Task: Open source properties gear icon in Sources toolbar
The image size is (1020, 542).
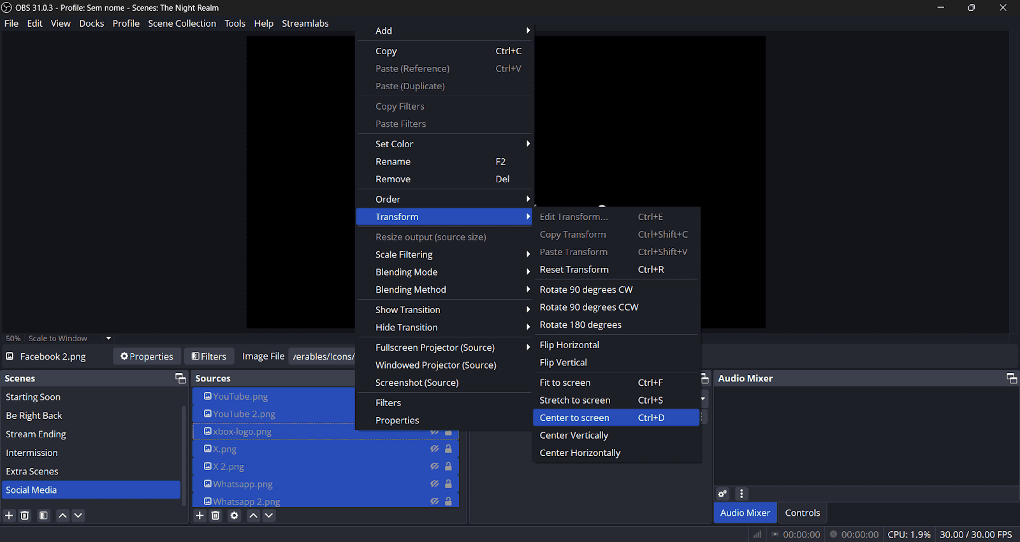Action: (234, 515)
